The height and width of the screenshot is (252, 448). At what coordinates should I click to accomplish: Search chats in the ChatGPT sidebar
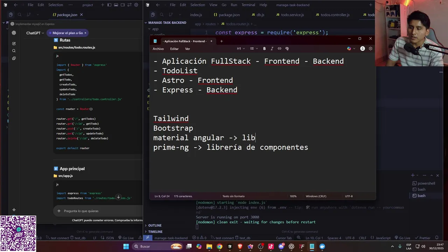click(x=14, y=51)
